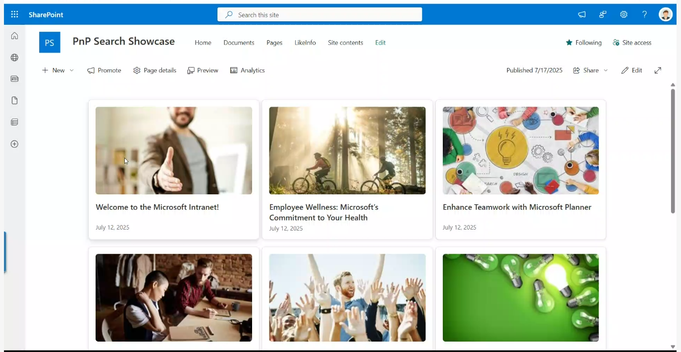681x352 pixels.
Task: Click the lightbulb teamwork illustration thumbnail
Action: (521, 151)
